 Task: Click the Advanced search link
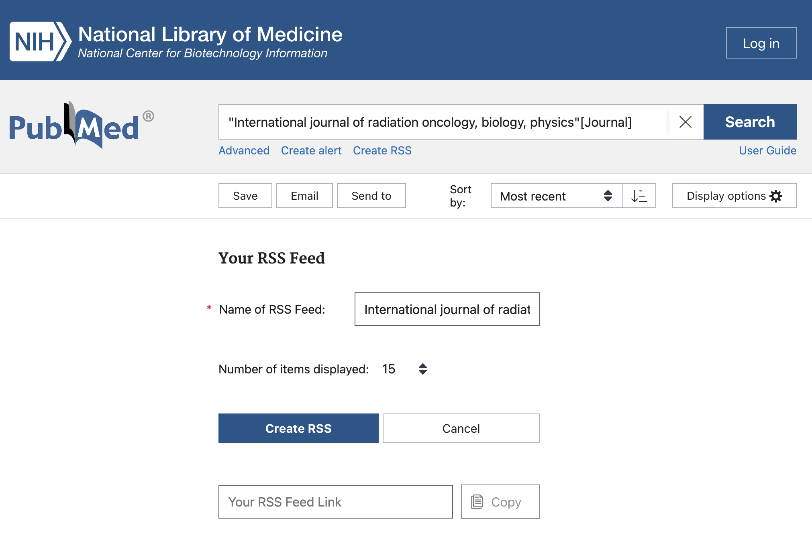[244, 150]
